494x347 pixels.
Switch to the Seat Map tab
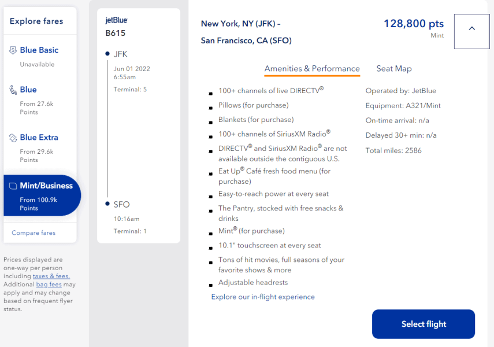tap(394, 69)
